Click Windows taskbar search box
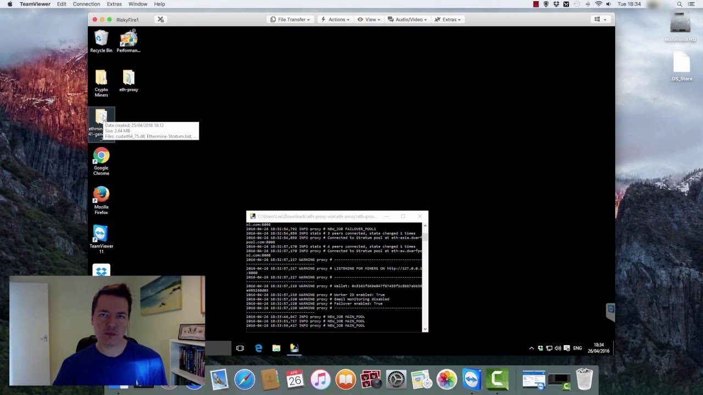This screenshot has height=395, width=703. [x=218, y=348]
